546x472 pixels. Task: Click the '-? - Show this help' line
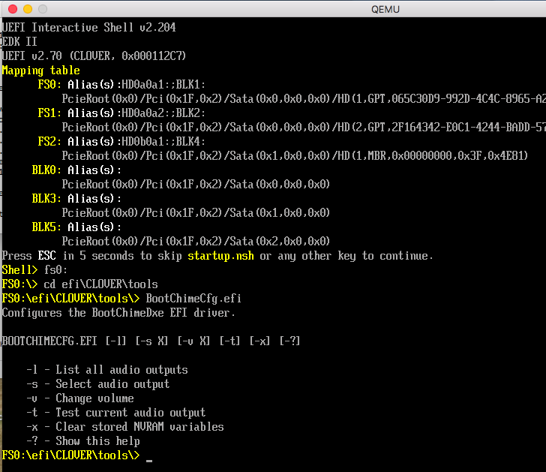click(x=83, y=441)
